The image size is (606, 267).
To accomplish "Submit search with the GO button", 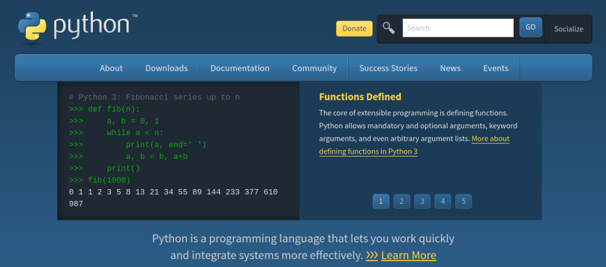I will [531, 27].
